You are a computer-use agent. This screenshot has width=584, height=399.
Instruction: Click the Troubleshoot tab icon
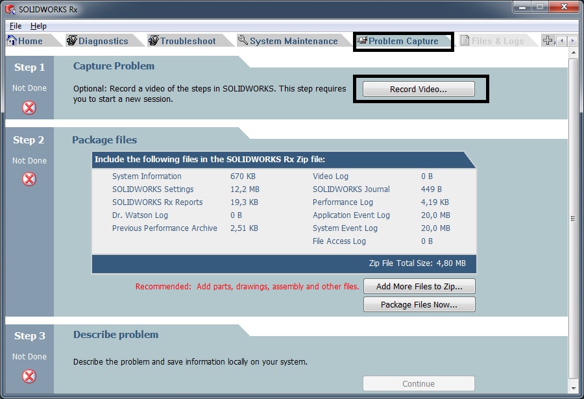(154, 41)
